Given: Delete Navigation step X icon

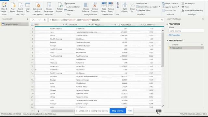Looking at the screenshot, I should (171, 48).
